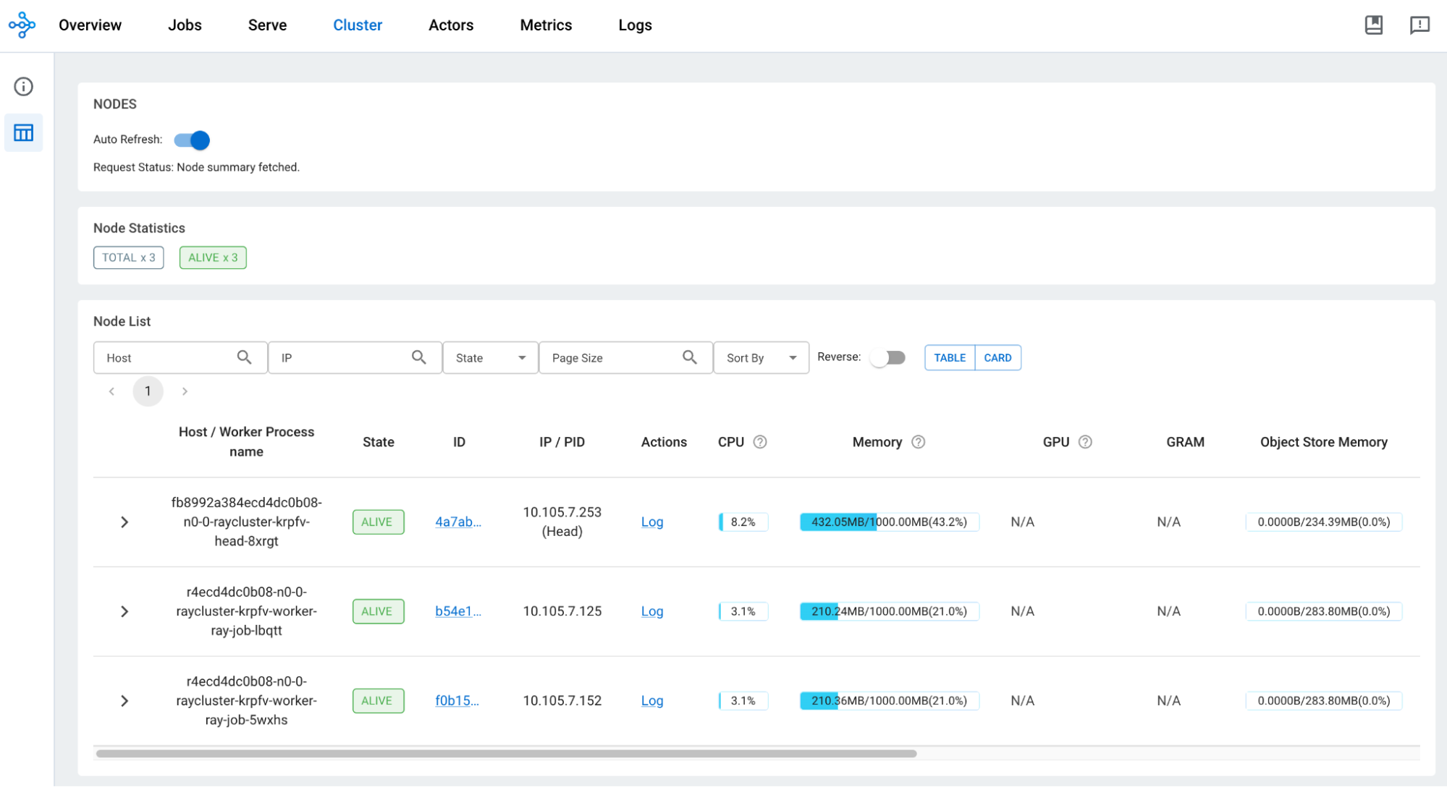This screenshot has width=1447, height=787.
Task: Switch to CARD view
Action: (997, 357)
